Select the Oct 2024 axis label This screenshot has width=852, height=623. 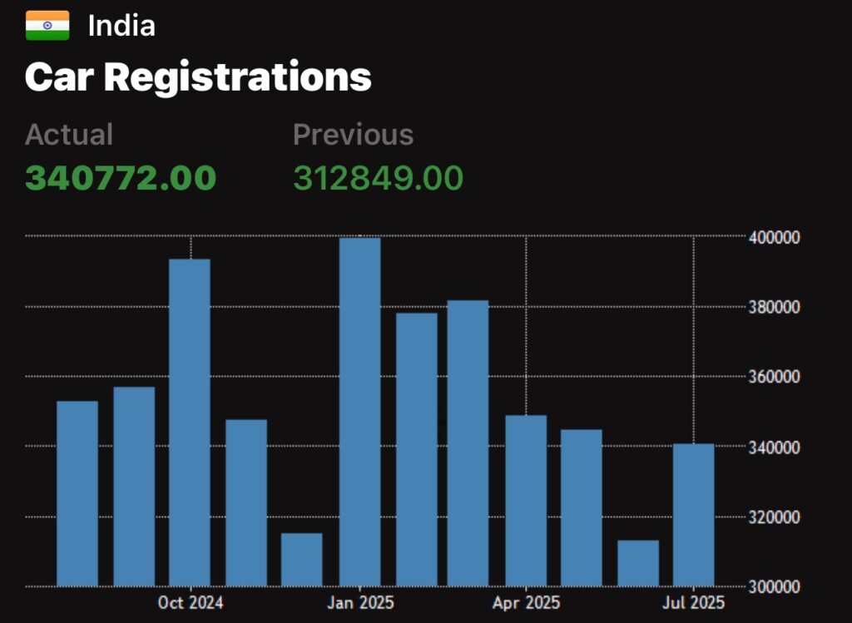[191, 602]
